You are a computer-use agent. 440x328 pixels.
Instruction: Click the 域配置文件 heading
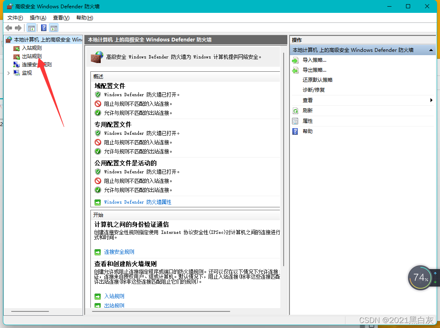click(110, 86)
